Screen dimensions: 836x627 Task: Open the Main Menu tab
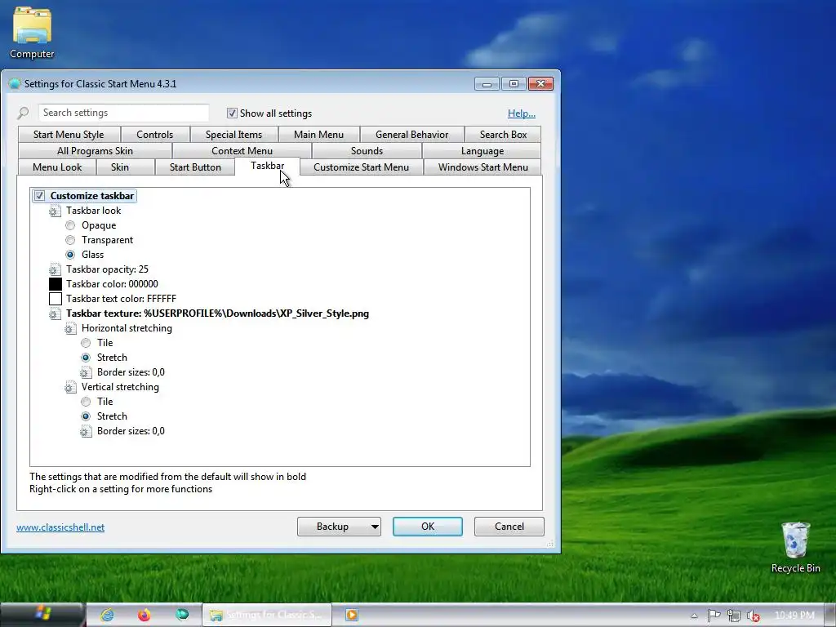click(319, 135)
